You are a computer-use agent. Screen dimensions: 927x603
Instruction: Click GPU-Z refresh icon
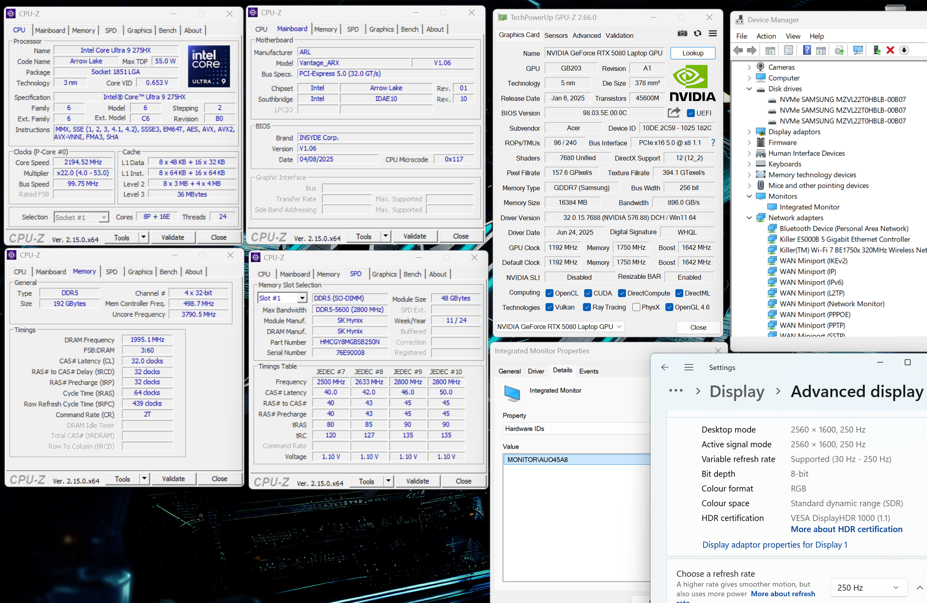pos(697,33)
